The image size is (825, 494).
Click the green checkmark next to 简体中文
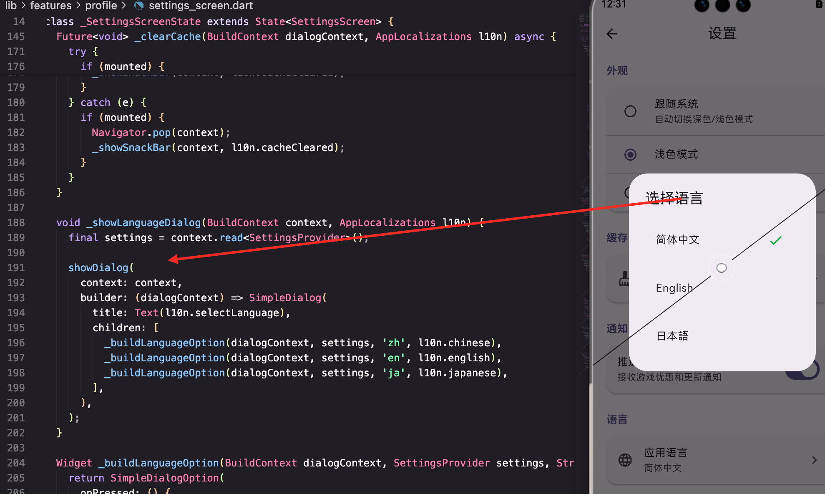pos(775,240)
